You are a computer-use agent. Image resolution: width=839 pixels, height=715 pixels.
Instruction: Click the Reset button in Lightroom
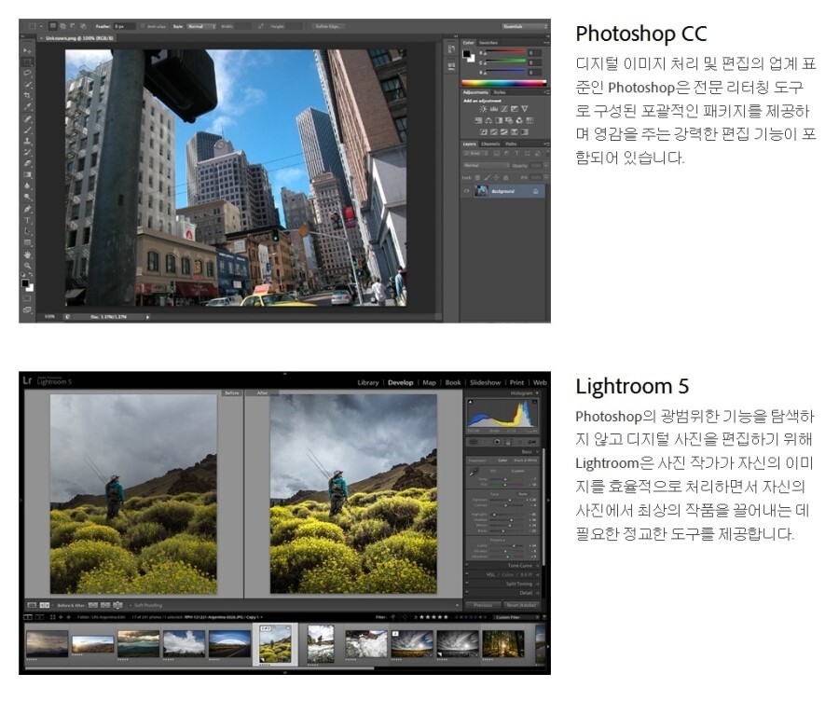(x=521, y=605)
